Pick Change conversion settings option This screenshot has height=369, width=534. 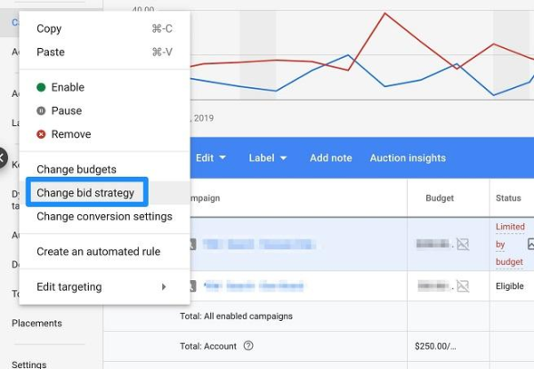tap(104, 217)
